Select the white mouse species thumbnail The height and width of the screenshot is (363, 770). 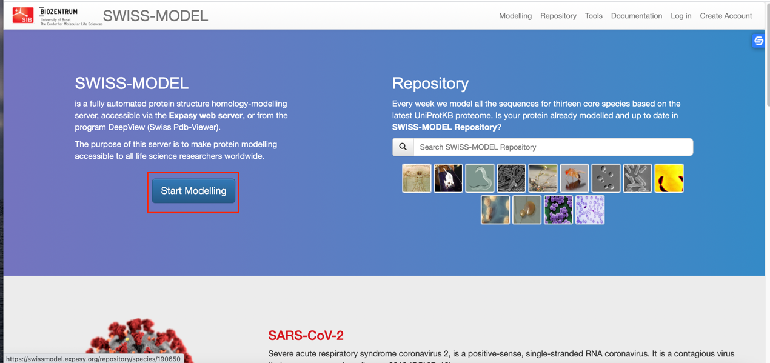tap(448, 178)
